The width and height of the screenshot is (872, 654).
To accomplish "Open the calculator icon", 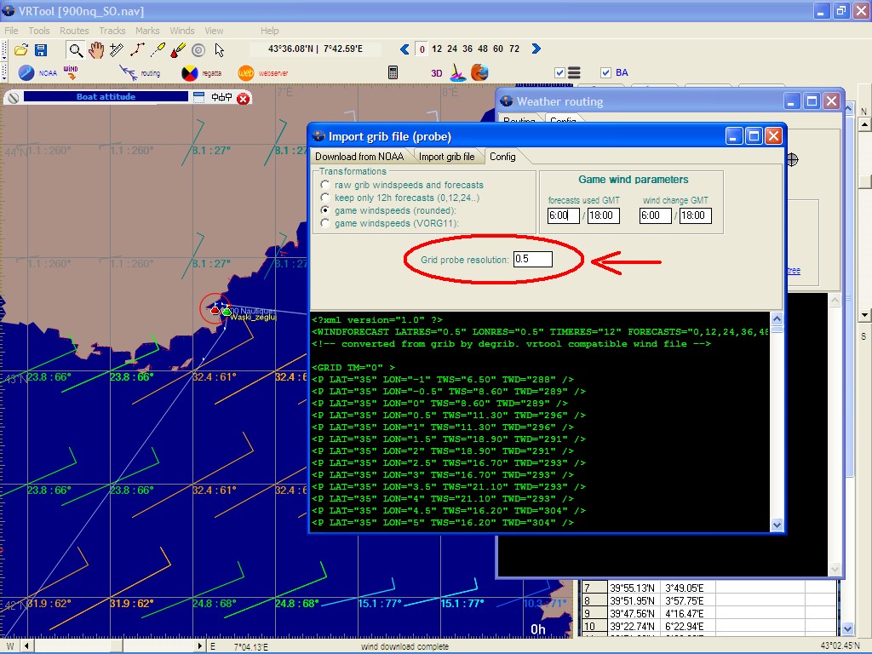I will [393, 73].
